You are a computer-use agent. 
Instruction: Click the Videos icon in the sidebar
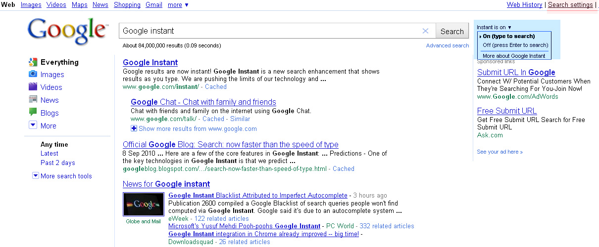(33, 87)
